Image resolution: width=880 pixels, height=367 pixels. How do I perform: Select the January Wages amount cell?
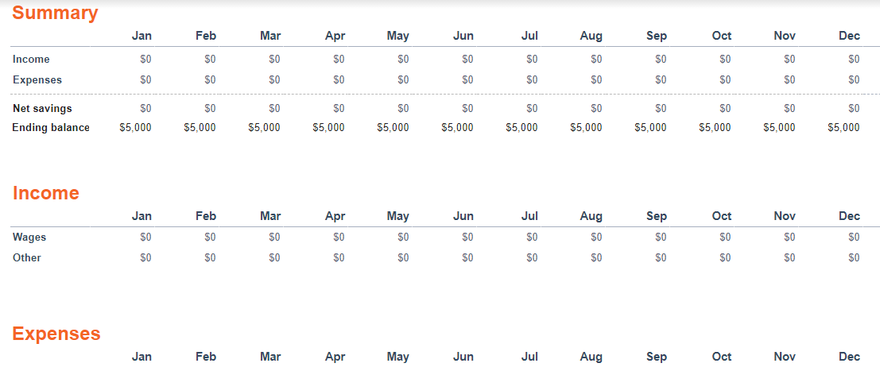point(145,238)
